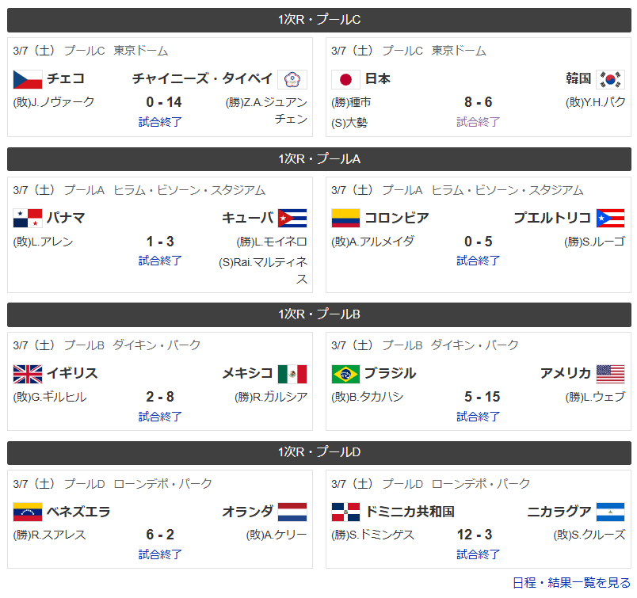The height and width of the screenshot is (598, 637).
Task: Click the Venezuela flag icon
Action: coord(28,512)
